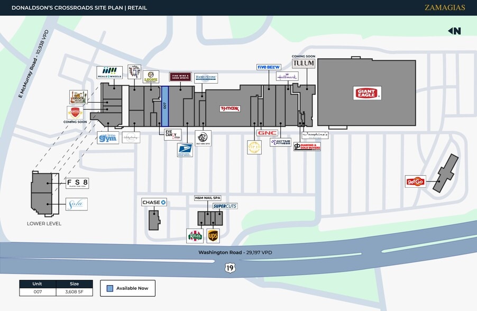This screenshot has height=311, width=477.
Task: Click the Sola salon logo
Action: click(77, 204)
